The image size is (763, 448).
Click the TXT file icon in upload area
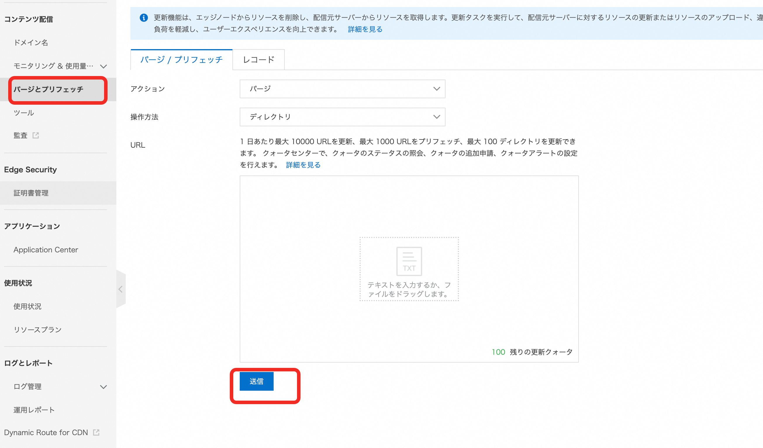point(409,261)
